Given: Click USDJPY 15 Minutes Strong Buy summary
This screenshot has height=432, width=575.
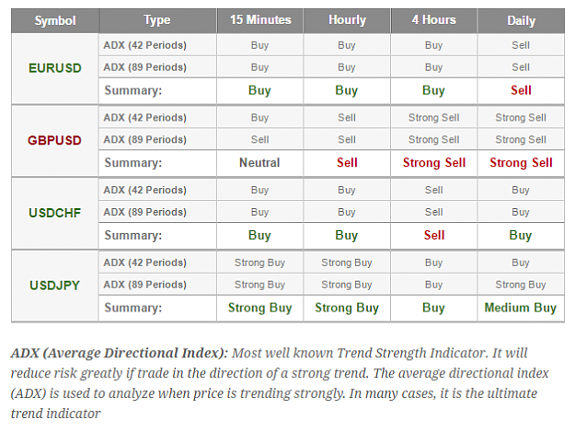Looking at the screenshot, I should 259,308.
